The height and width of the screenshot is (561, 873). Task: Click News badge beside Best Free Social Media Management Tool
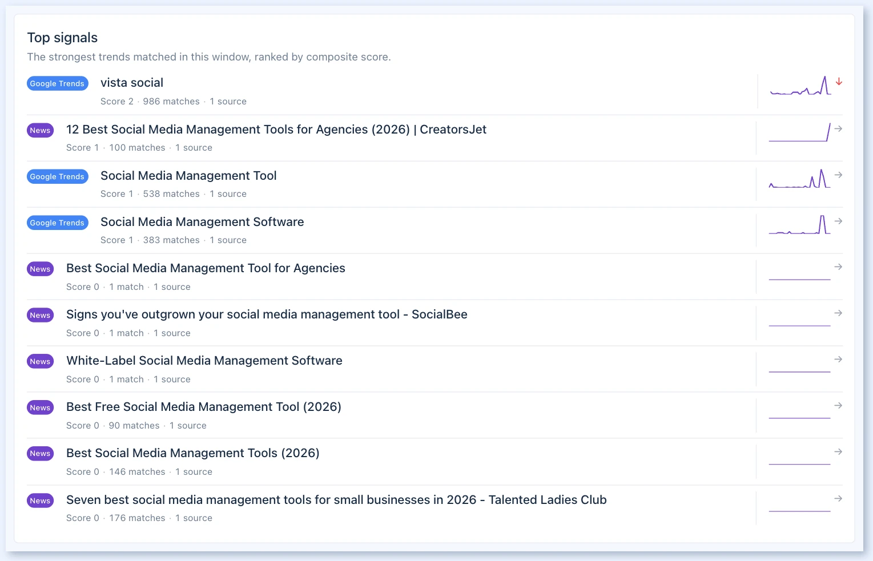coord(41,407)
